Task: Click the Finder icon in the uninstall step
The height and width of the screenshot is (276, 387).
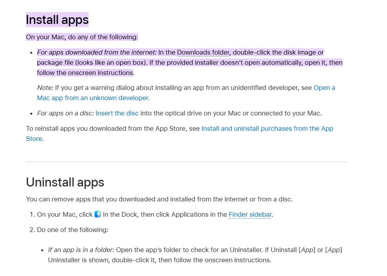Action: pos(98,214)
